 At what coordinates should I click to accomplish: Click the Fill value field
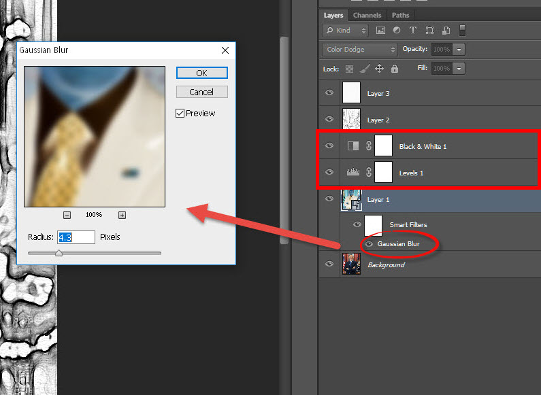[x=442, y=69]
